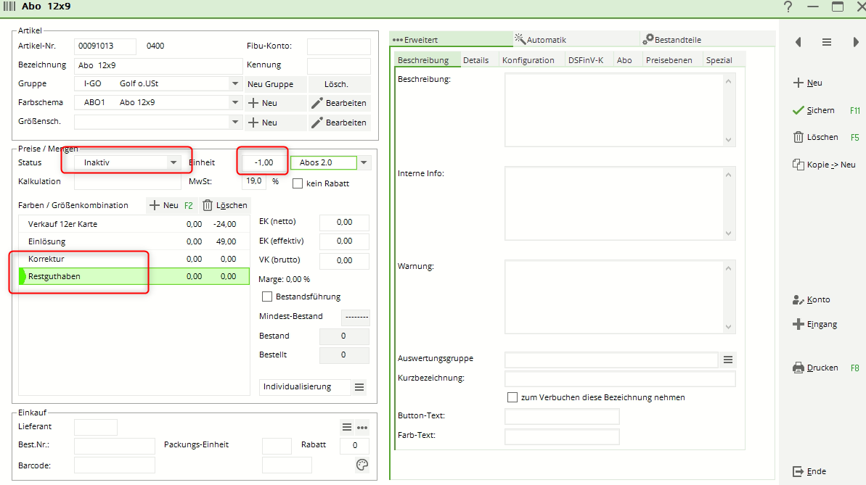Enable the kein Rabatt checkbox

coord(298,183)
